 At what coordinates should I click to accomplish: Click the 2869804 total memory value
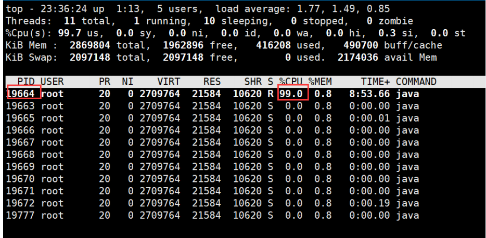(x=90, y=45)
